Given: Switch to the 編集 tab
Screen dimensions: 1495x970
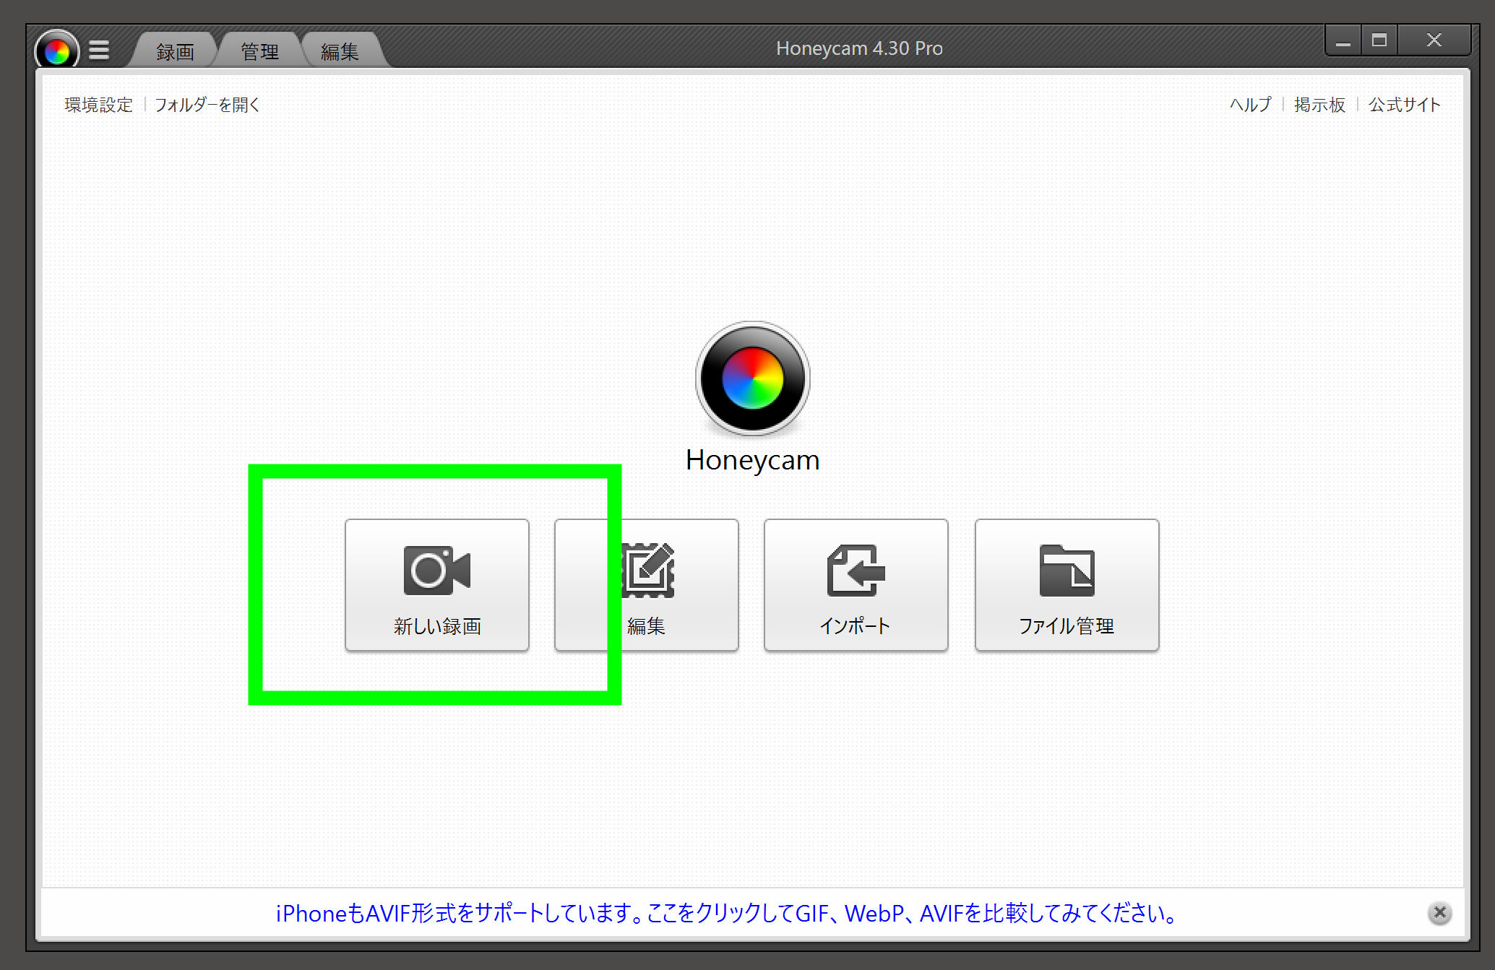Looking at the screenshot, I should tap(340, 52).
